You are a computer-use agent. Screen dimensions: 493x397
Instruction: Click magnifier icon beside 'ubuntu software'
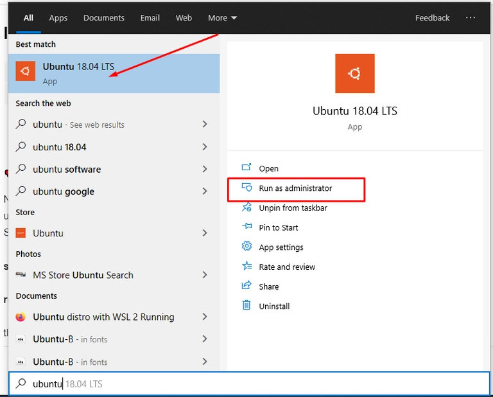tap(21, 169)
